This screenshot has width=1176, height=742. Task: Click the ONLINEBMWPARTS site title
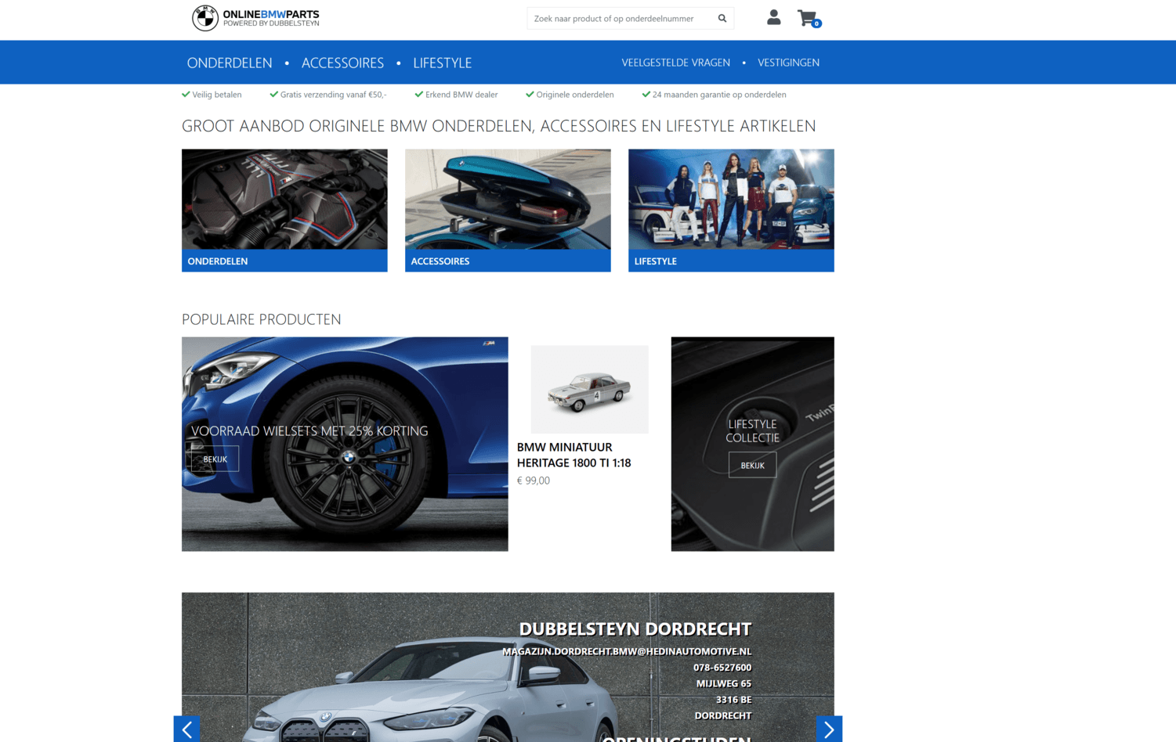click(x=271, y=14)
